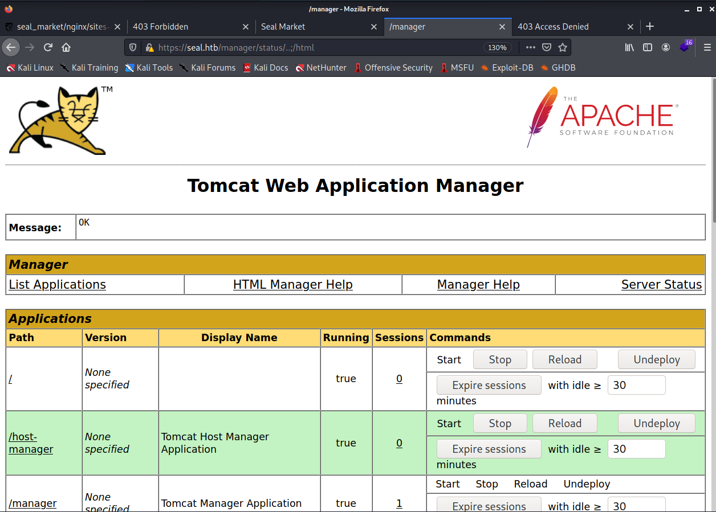Click the back navigation arrow
The image size is (716, 512).
11,47
